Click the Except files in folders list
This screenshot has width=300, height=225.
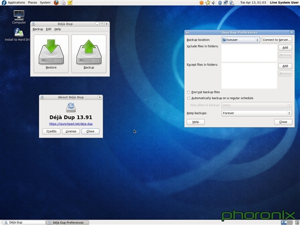click(x=249, y=76)
